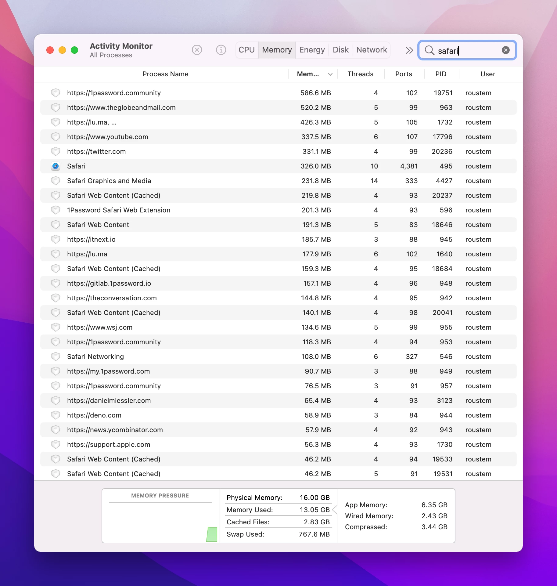Switch to the CPU tab
Viewport: 557px width, 586px height.
point(246,50)
